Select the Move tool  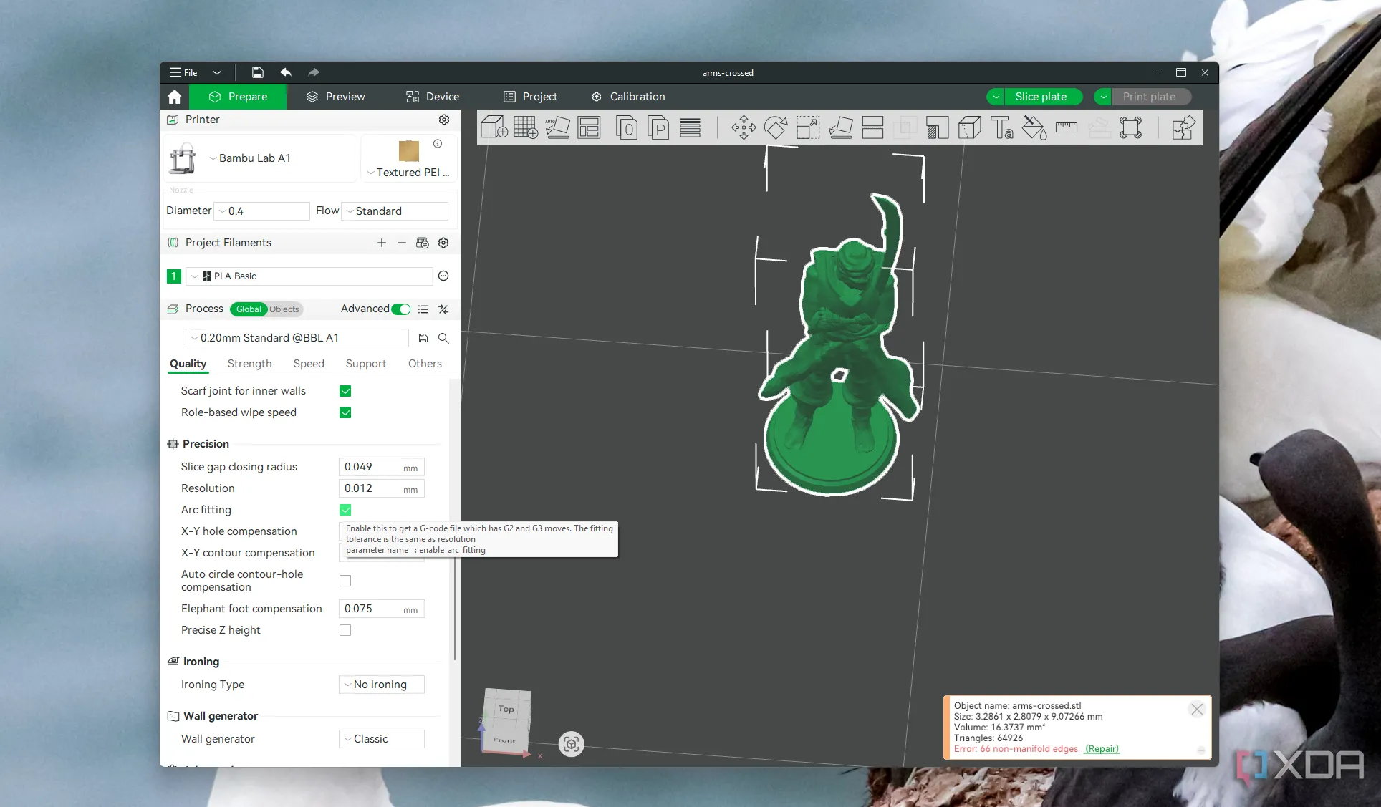point(744,128)
